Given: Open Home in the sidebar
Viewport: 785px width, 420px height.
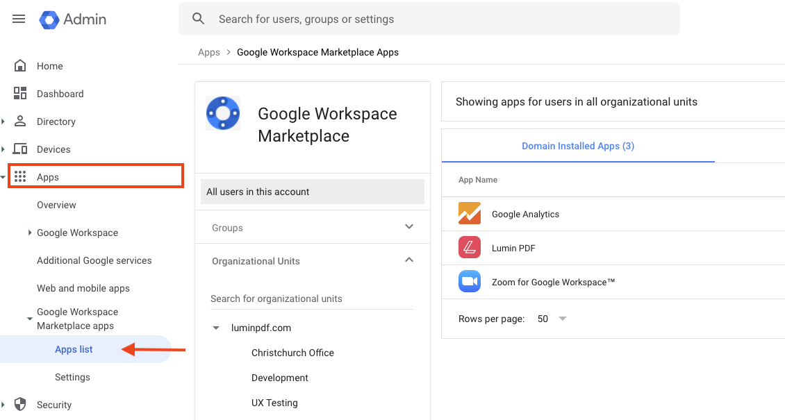Looking at the screenshot, I should coord(49,66).
